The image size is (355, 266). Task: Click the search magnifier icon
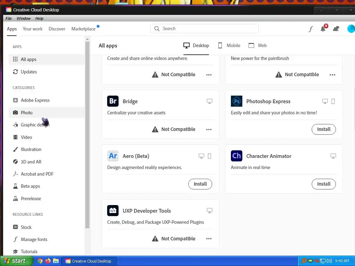157,28
